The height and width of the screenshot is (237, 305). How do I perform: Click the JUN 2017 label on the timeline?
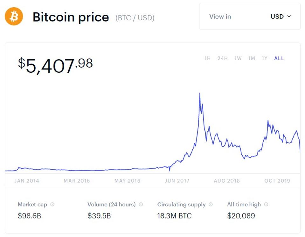coord(177,181)
